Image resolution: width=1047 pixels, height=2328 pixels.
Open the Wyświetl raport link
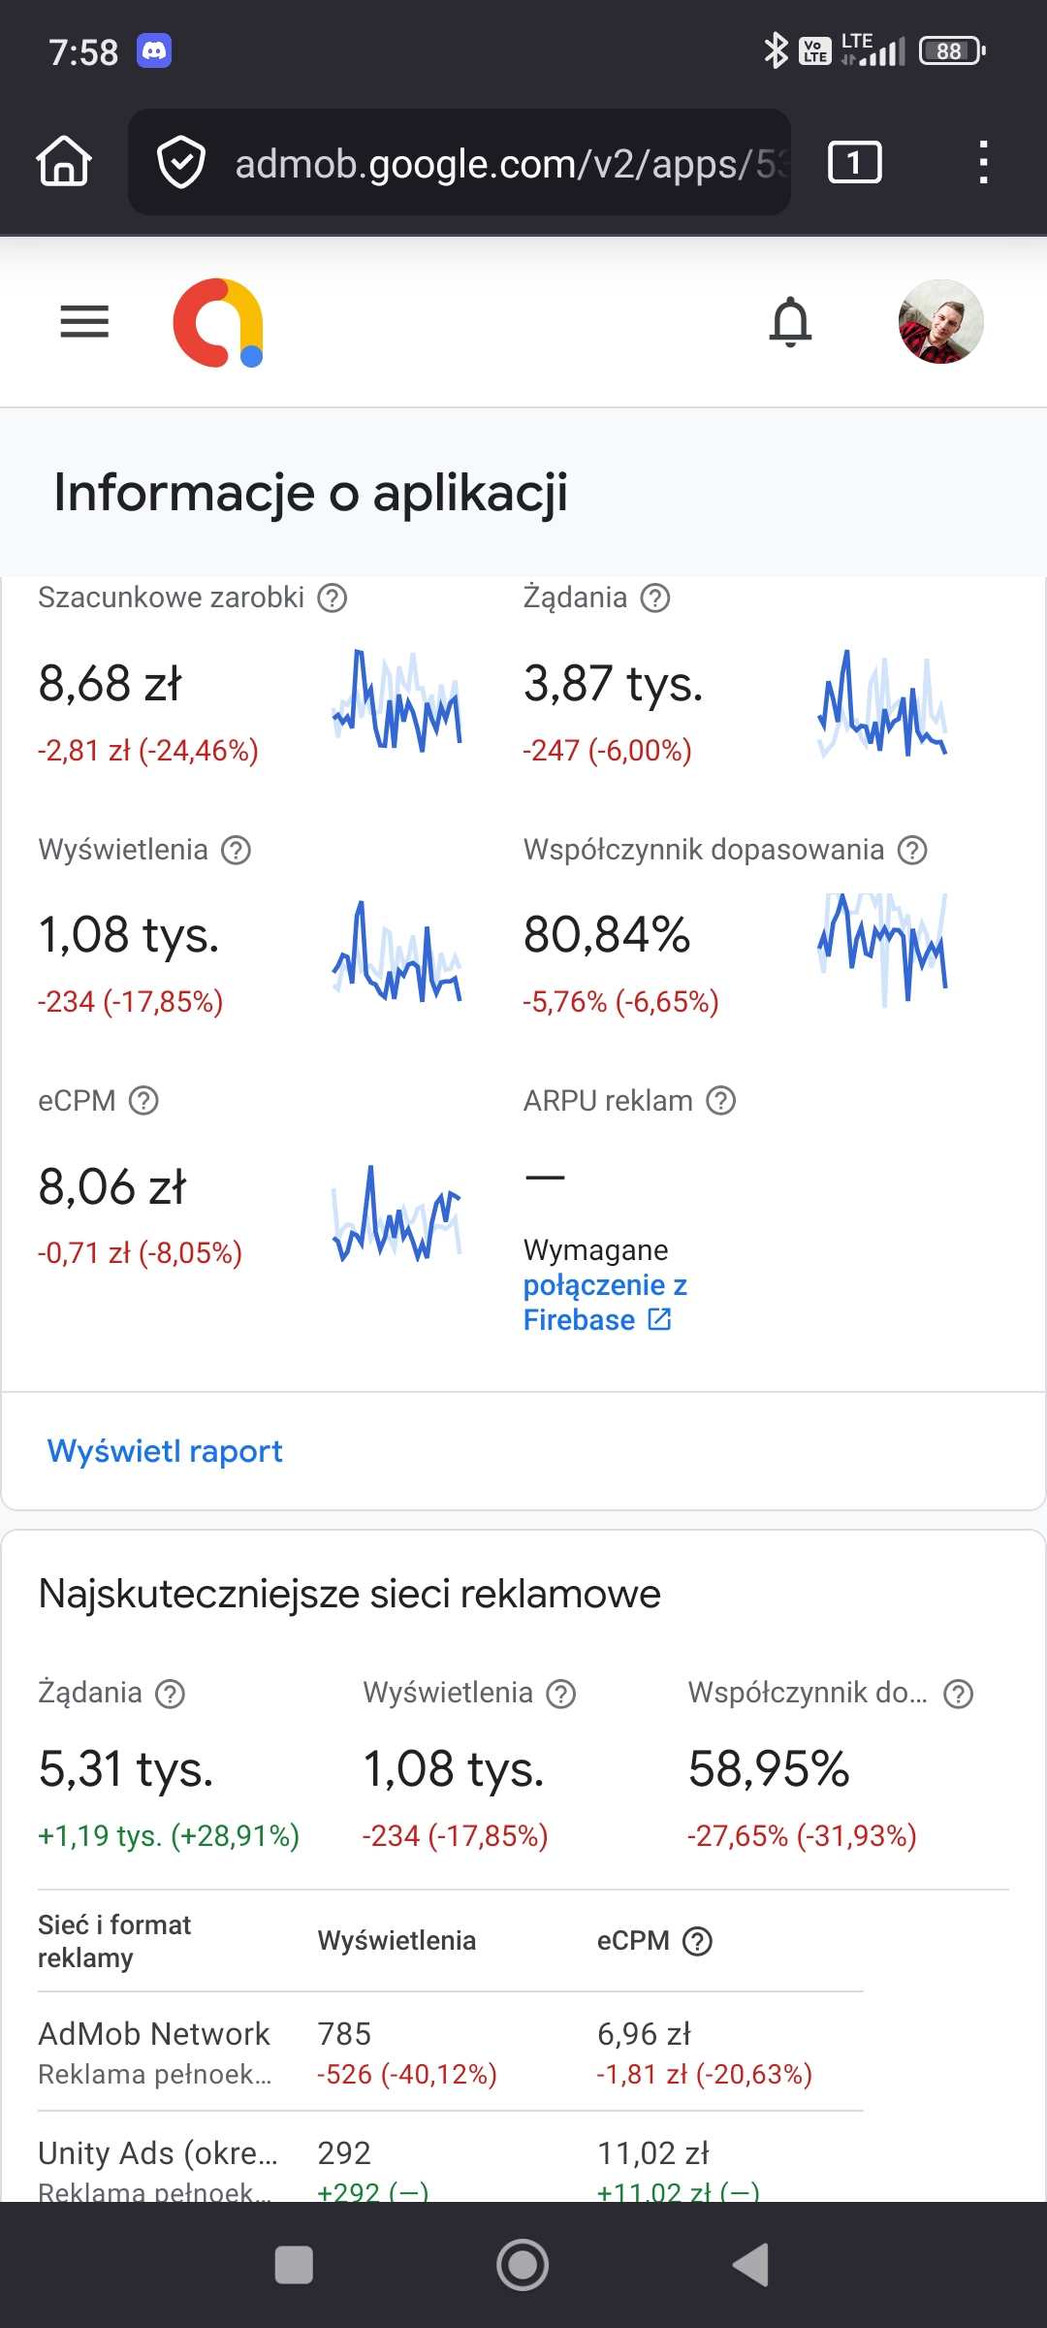pyautogui.click(x=165, y=1451)
